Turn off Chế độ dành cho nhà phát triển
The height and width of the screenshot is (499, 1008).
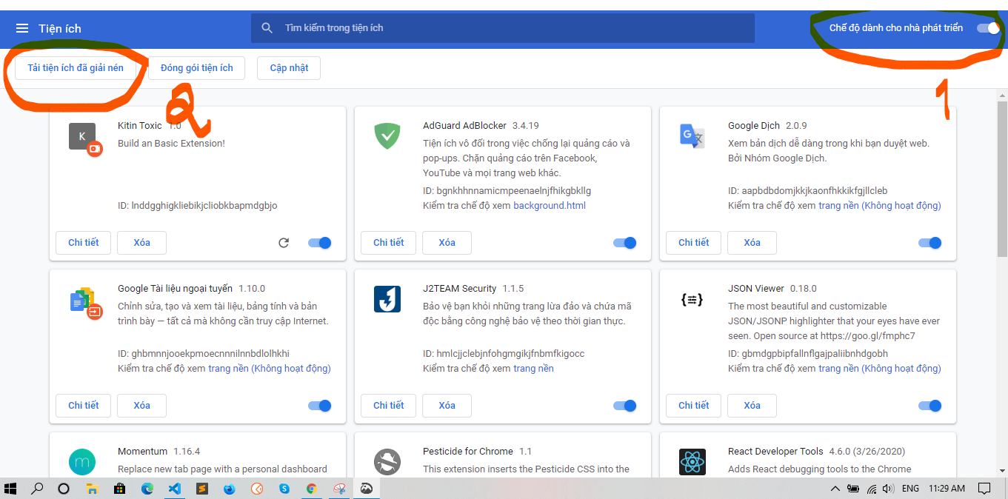(x=988, y=28)
